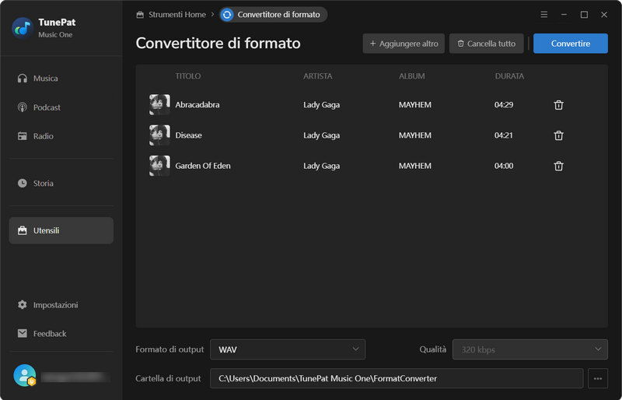
Task: Select the Abracadabra title text
Action: (197, 105)
